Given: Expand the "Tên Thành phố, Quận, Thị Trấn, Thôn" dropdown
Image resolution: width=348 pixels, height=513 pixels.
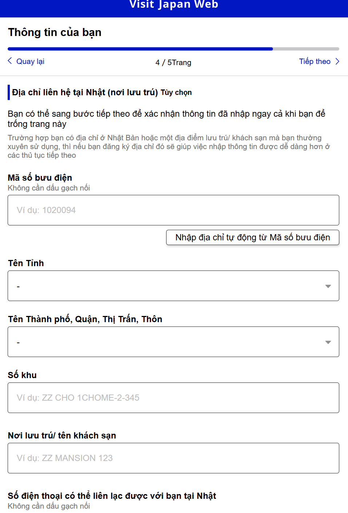Looking at the screenshot, I should (x=173, y=342).
